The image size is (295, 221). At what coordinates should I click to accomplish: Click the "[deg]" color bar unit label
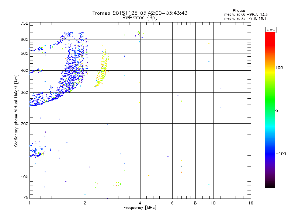pos(271,29)
